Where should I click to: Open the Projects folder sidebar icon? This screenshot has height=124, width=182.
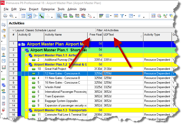coord(4,49)
